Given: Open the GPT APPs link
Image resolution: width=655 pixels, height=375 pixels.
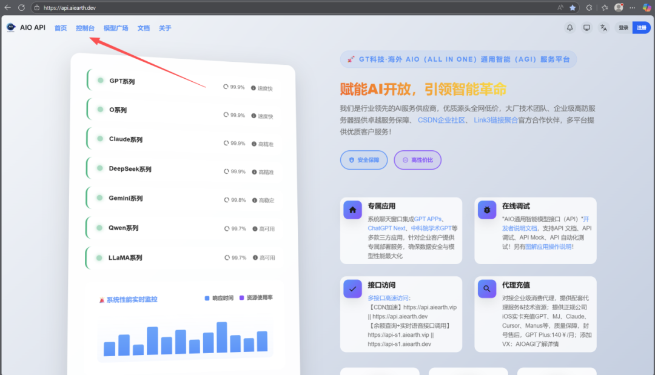Looking at the screenshot, I should click(428, 219).
